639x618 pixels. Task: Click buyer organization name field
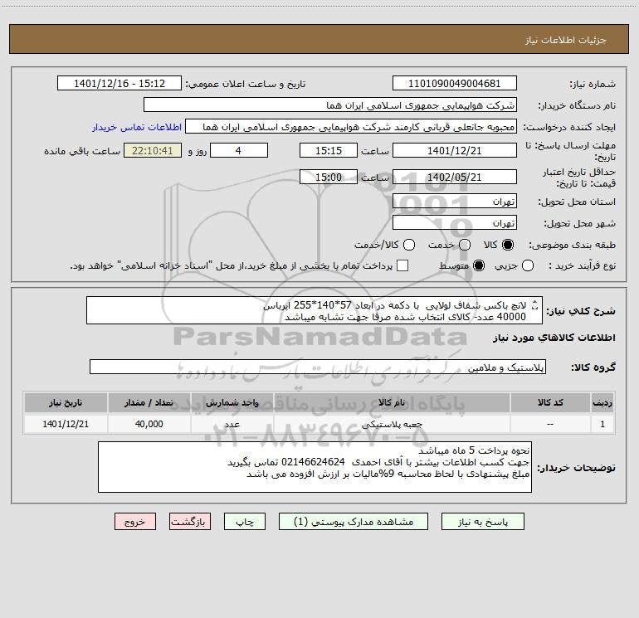point(330,105)
